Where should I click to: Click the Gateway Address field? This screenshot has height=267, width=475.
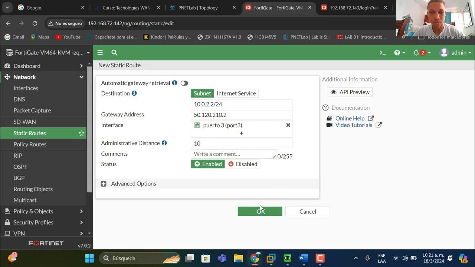[241, 115]
